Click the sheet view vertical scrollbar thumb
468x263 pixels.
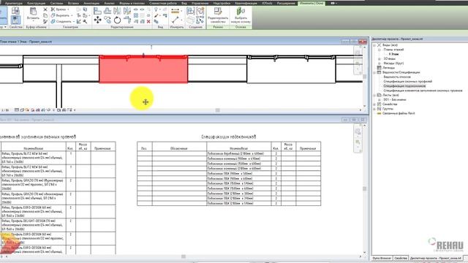[364, 188]
